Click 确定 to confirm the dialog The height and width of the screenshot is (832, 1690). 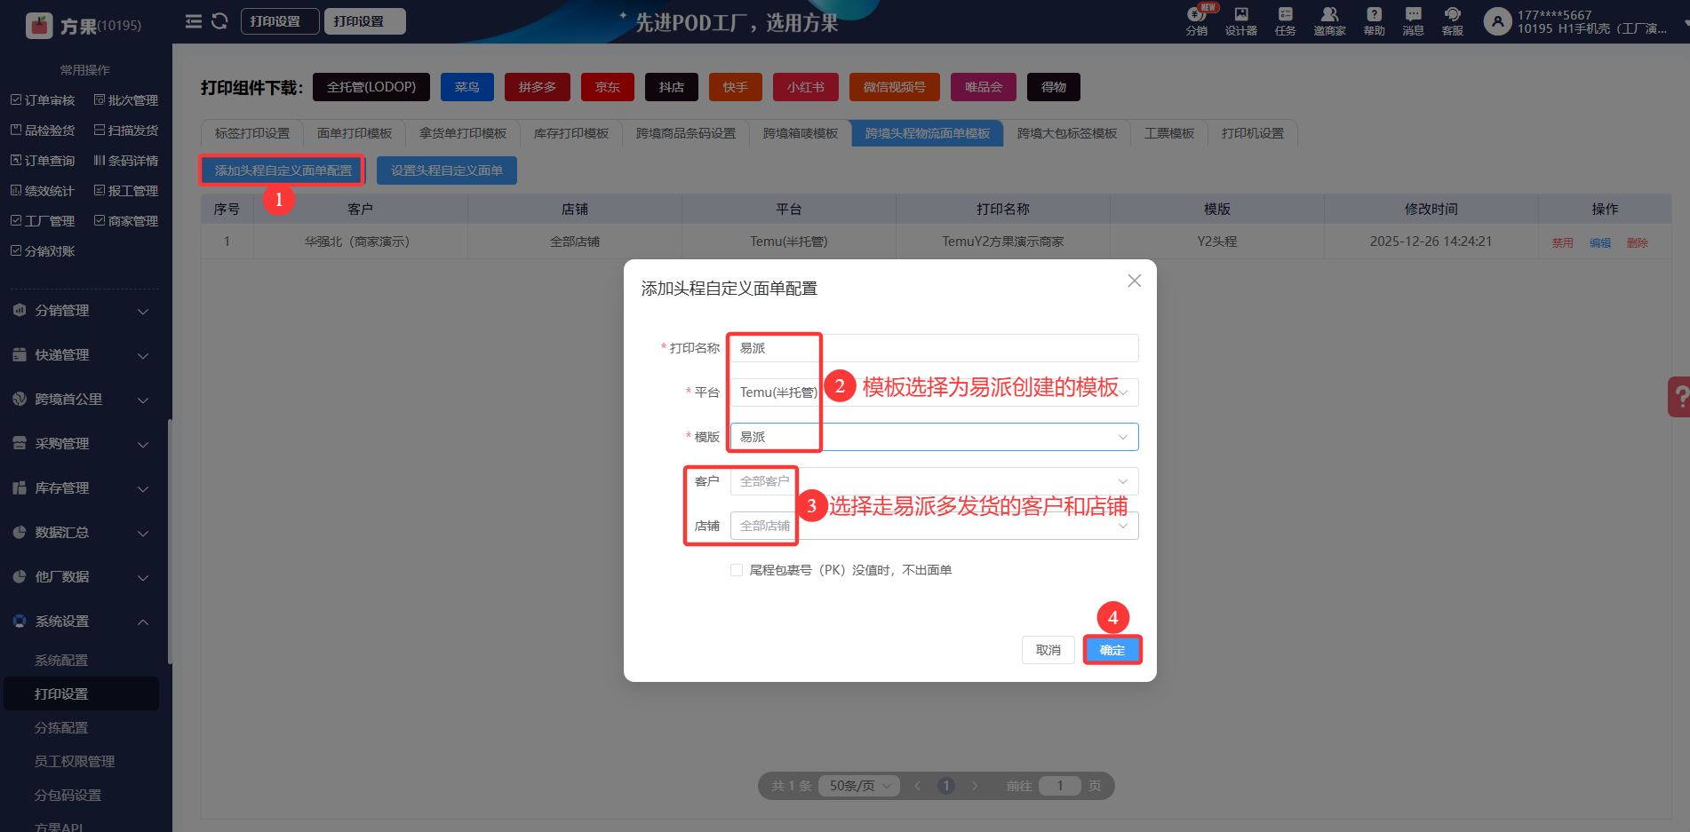click(x=1112, y=650)
